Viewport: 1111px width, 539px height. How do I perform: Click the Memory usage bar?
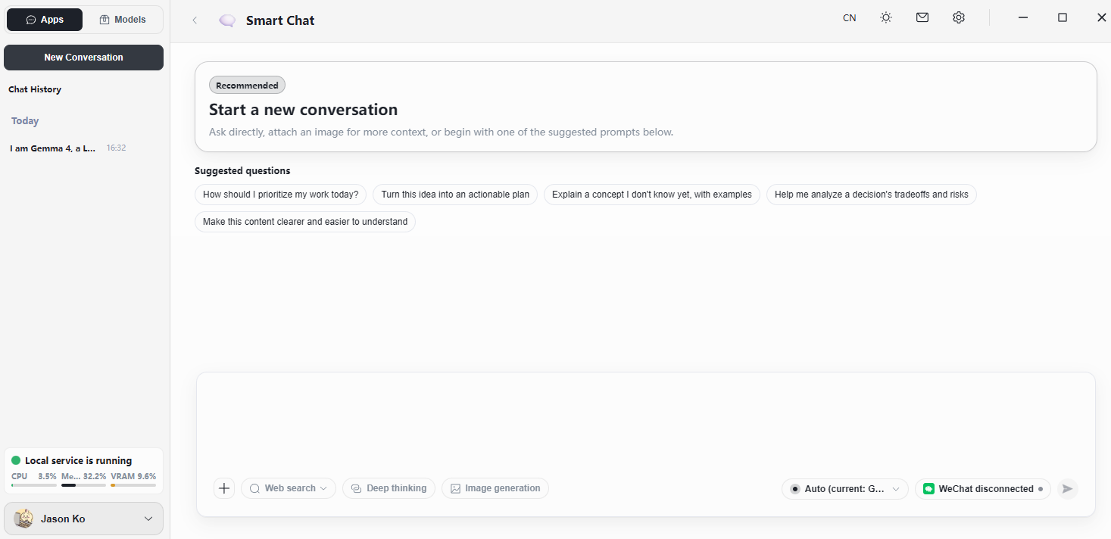point(83,484)
